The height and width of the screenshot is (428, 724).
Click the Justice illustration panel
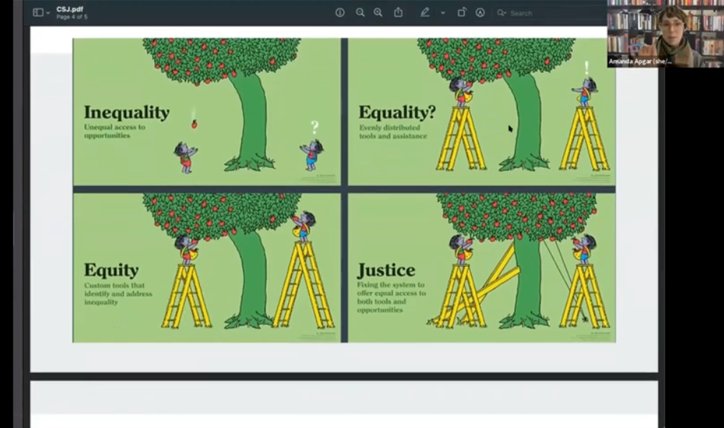click(x=481, y=267)
